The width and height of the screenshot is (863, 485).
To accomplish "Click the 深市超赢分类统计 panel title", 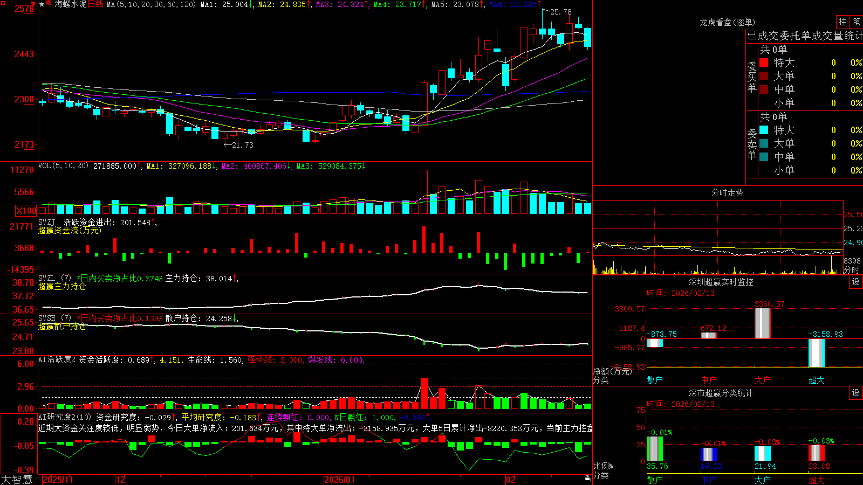I will [x=721, y=393].
